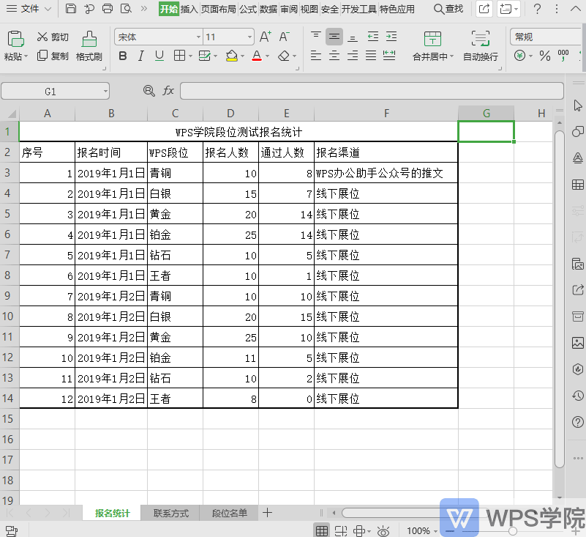The width and height of the screenshot is (586, 537).
Task: Click the Print icon in top toolbar
Action: [108, 8]
